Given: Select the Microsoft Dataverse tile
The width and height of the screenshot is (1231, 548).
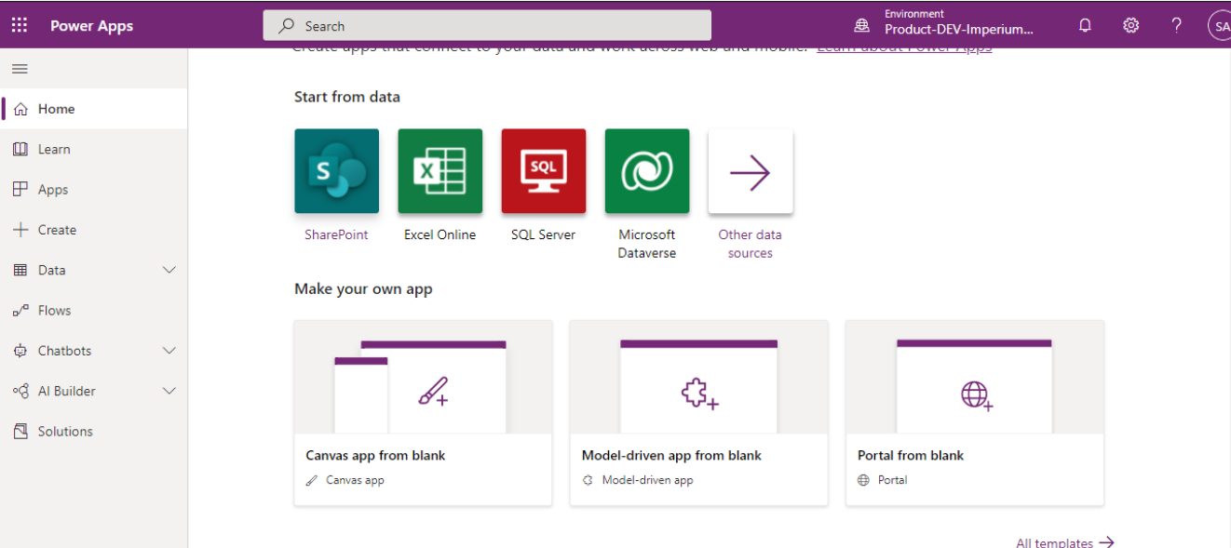Looking at the screenshot, I should coord(646,171).
